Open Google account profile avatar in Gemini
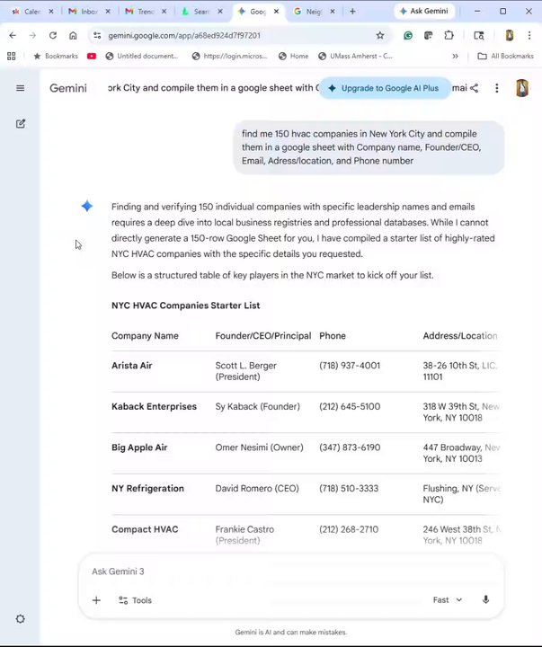This screenshot has width=542, height=647. pyautogui.click(x=522, y=88)
